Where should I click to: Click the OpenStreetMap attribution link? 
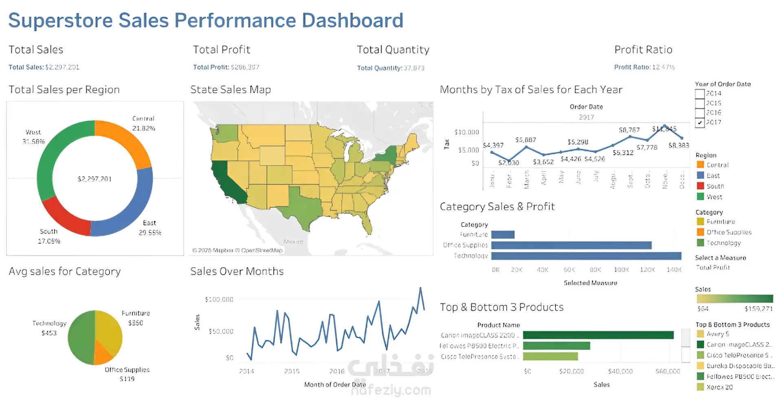pyautogui.click(x=262, y=250)
